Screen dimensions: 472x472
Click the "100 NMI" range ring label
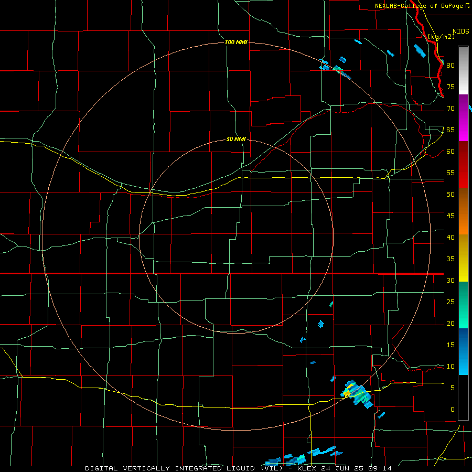click(236, 42)
